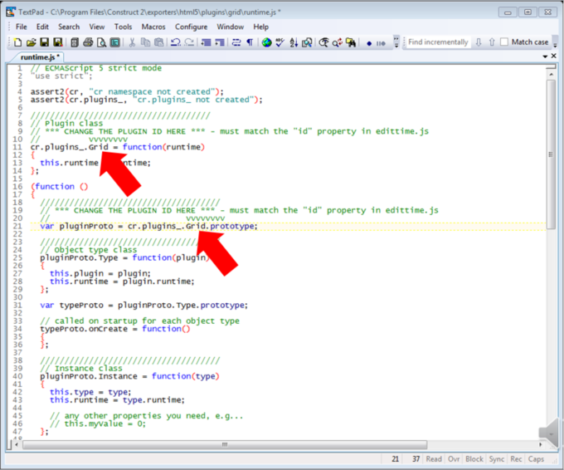The width and height of the screenshot is (564, 470).
Task: Open find toolbar options dropdown
Action: coord(555,46)
